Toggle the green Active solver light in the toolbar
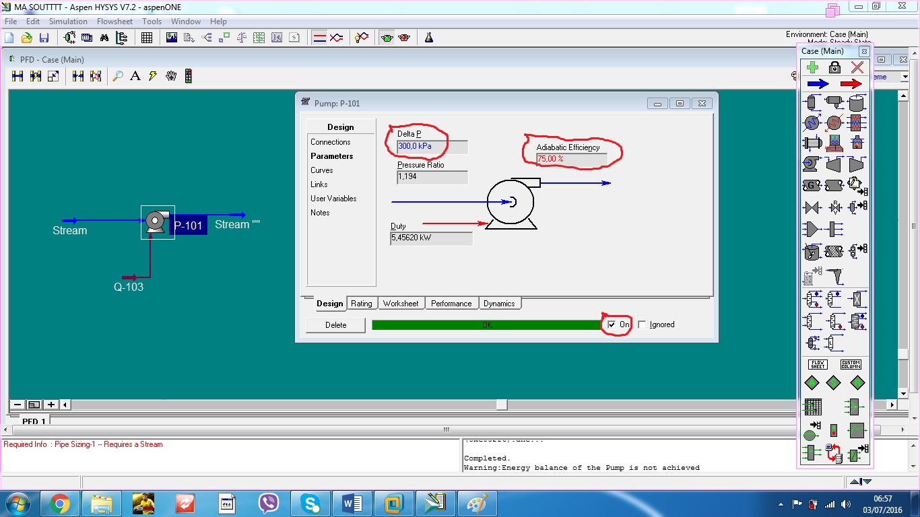This screenshot has height=517, width=920. [387, 36]
